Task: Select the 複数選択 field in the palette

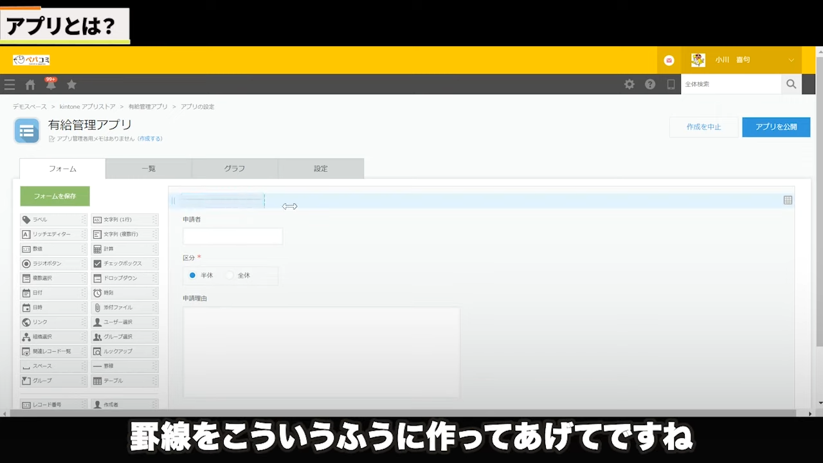Action: coord(53,278)
